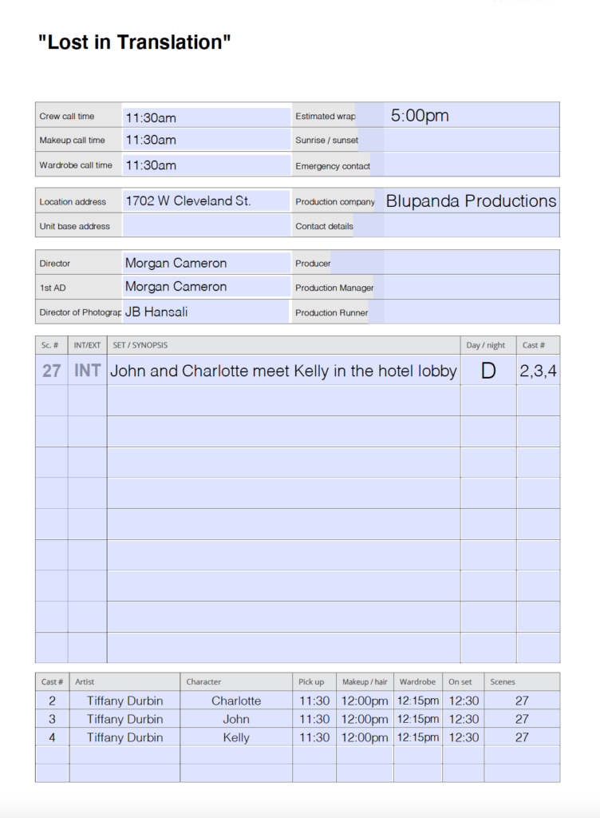
Task: Select the empty Contact details field
Action: tap(471, 226)
